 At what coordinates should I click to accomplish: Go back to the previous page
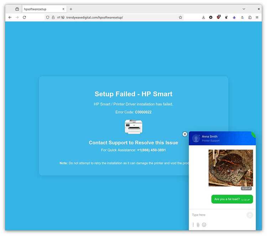(10, 17)
